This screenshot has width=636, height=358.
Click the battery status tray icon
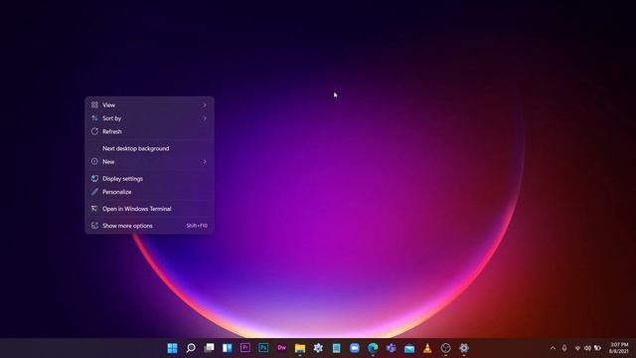(x=597, y=348)
